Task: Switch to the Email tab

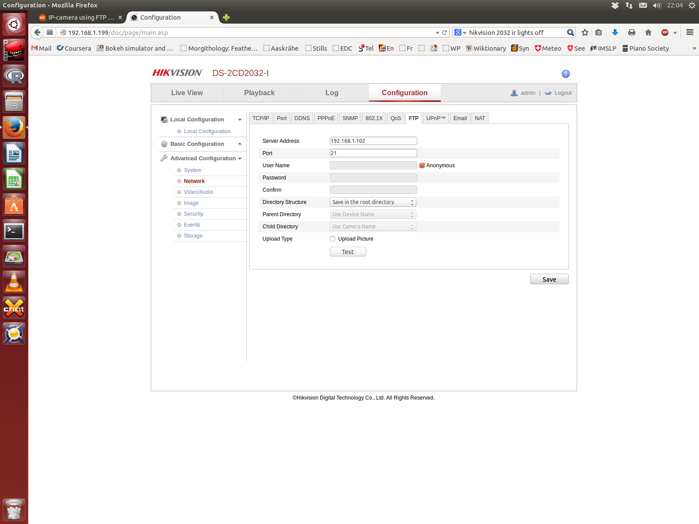Action: pos(460,118)
